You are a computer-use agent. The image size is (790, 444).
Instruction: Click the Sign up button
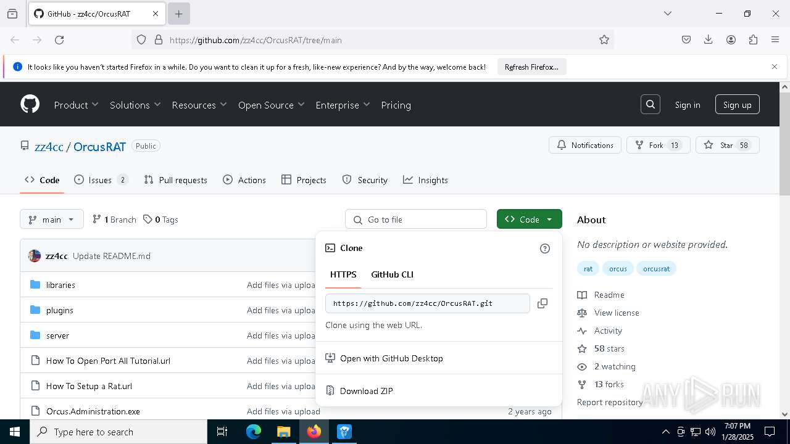coord(738,105)
